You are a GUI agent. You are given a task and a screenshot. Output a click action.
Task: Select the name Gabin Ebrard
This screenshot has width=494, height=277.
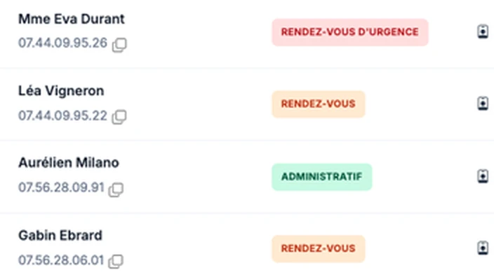coord(60,236)
